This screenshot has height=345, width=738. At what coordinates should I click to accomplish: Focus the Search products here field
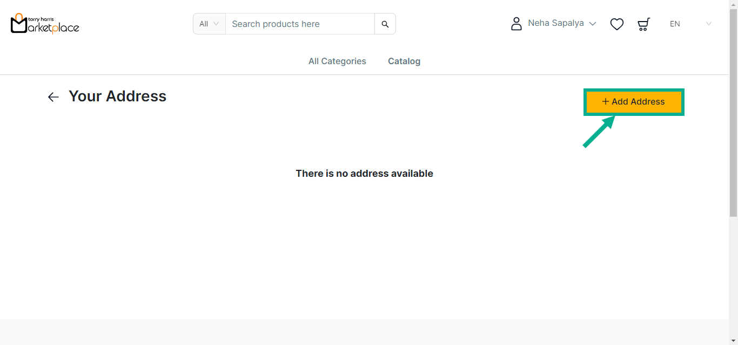[300, 24]
